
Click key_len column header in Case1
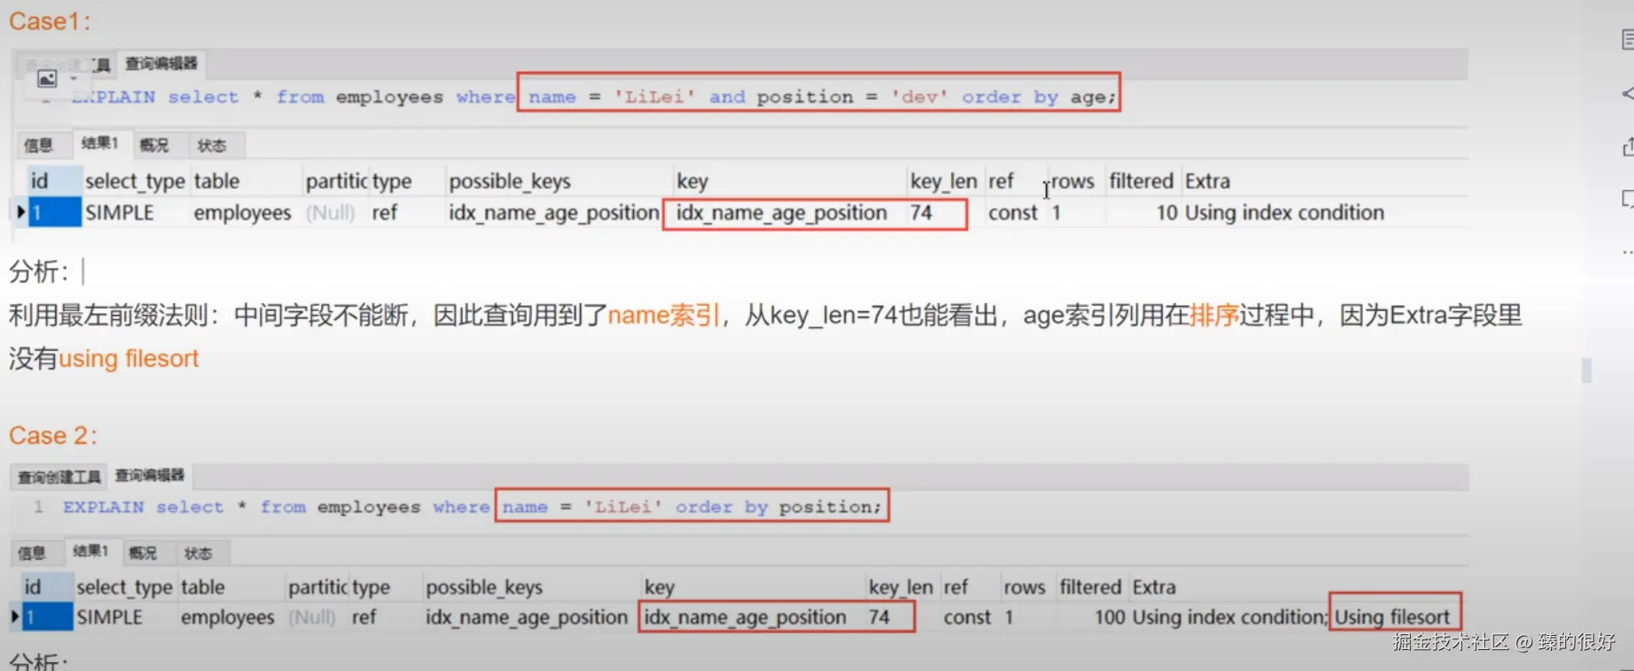(x=944, y=181)
